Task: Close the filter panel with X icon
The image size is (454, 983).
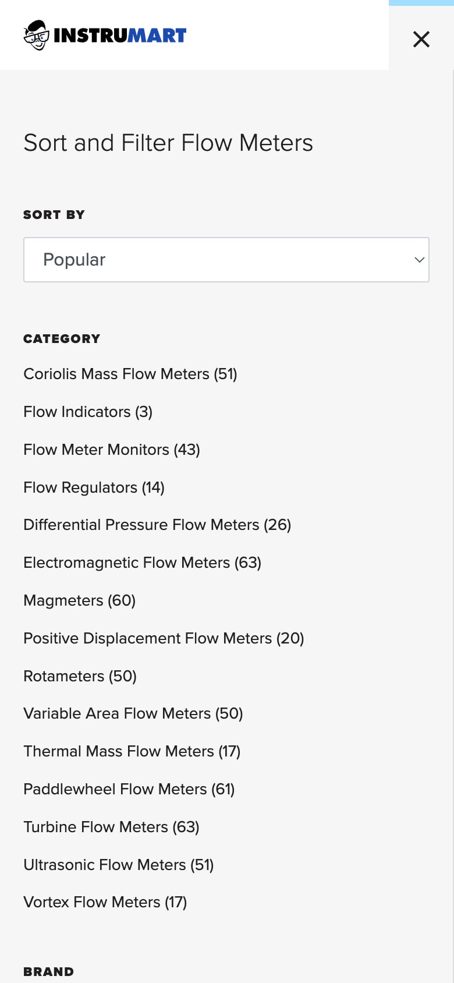Action: point(421,39)
